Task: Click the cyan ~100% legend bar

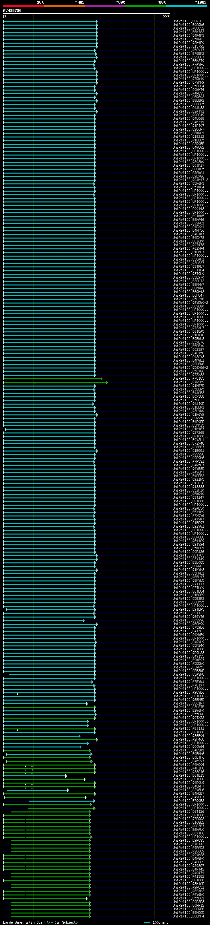Action: (x=186, y=6)
